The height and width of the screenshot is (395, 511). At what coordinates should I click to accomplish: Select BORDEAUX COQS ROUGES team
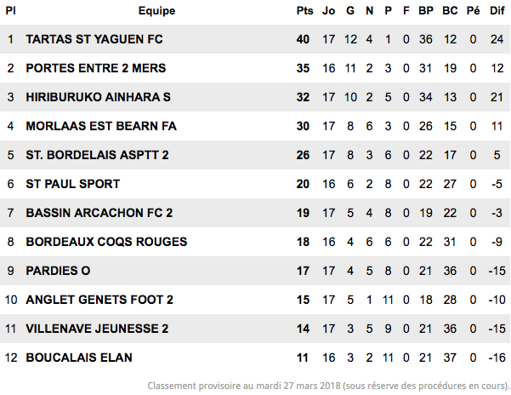106,242
